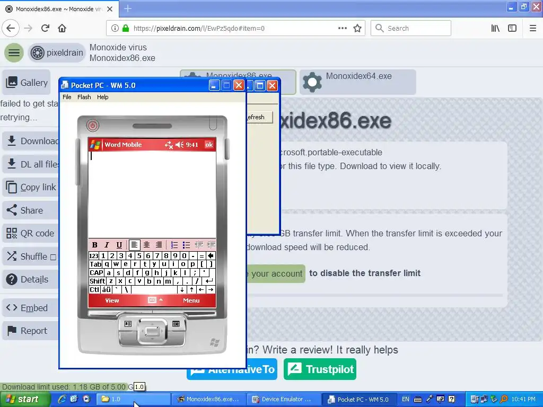Viewport: 543px width, 407px height.
Task: Tap the Tab key on soft keyboard
Action: coord(95,264)
